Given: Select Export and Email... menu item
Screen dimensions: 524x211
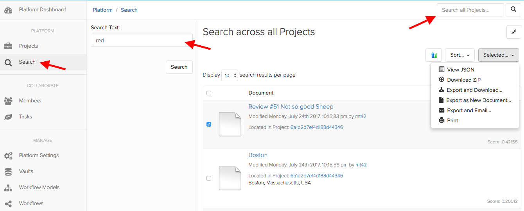Looking at the screenshot, I should point(475,110).
